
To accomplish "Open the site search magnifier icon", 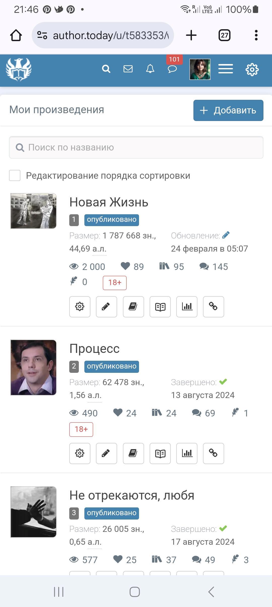I will click(x=106, y=69).
